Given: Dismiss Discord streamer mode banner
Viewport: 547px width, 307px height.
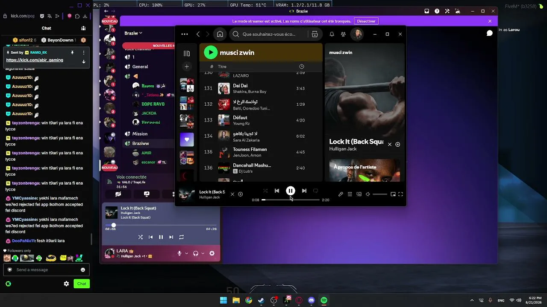Looking at the screenshot, I should pos(490,21).
